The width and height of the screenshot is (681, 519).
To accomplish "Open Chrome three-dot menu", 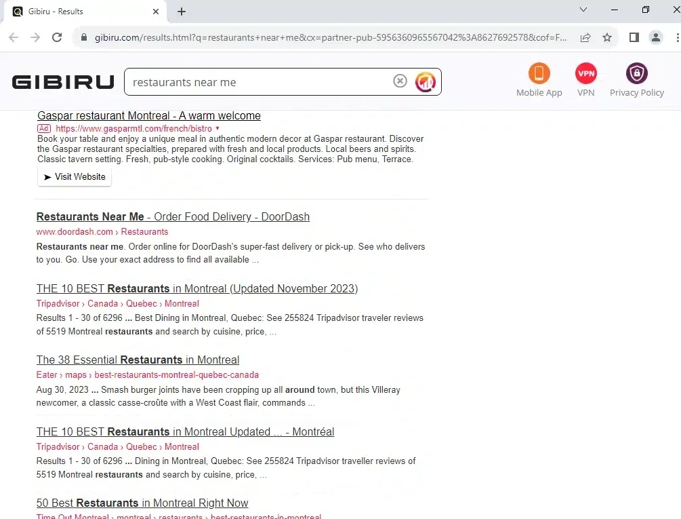I will (677, 37).
